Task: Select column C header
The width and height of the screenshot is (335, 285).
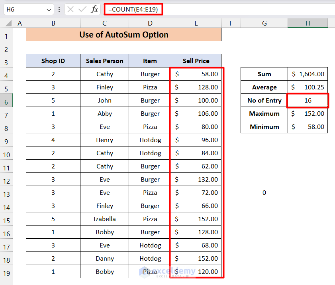Action: 104,23
